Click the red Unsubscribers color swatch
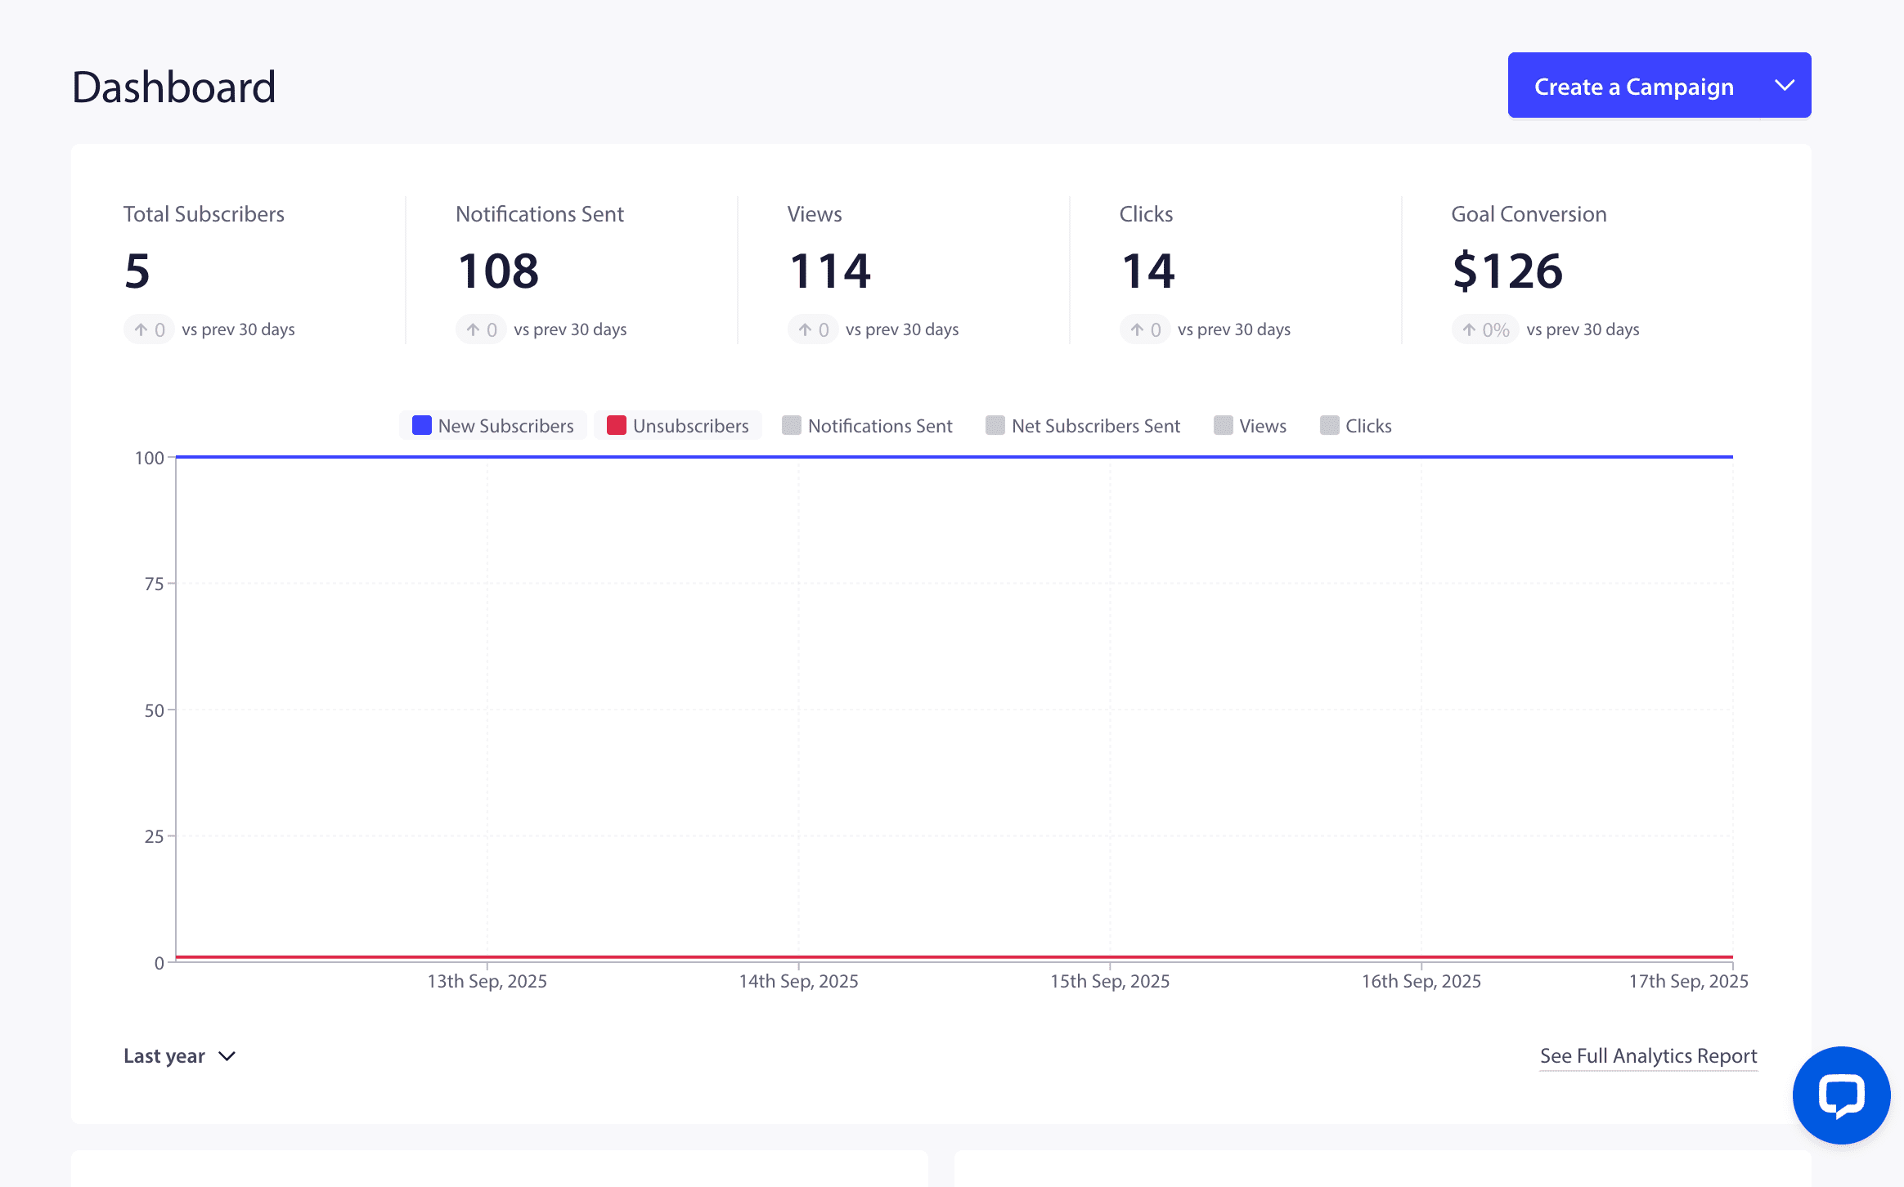Viewport: 1904px width, 1187px height. 617,425
